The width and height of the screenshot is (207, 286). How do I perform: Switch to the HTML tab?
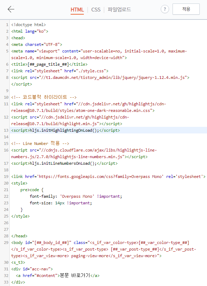pos(77,10)
